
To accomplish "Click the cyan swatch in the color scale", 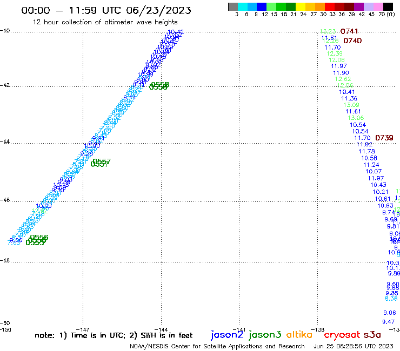I will (x=243, y=6).
